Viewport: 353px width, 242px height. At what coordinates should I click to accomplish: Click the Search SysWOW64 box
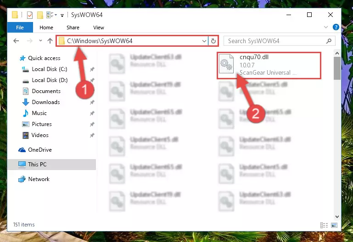coord(280,41)
